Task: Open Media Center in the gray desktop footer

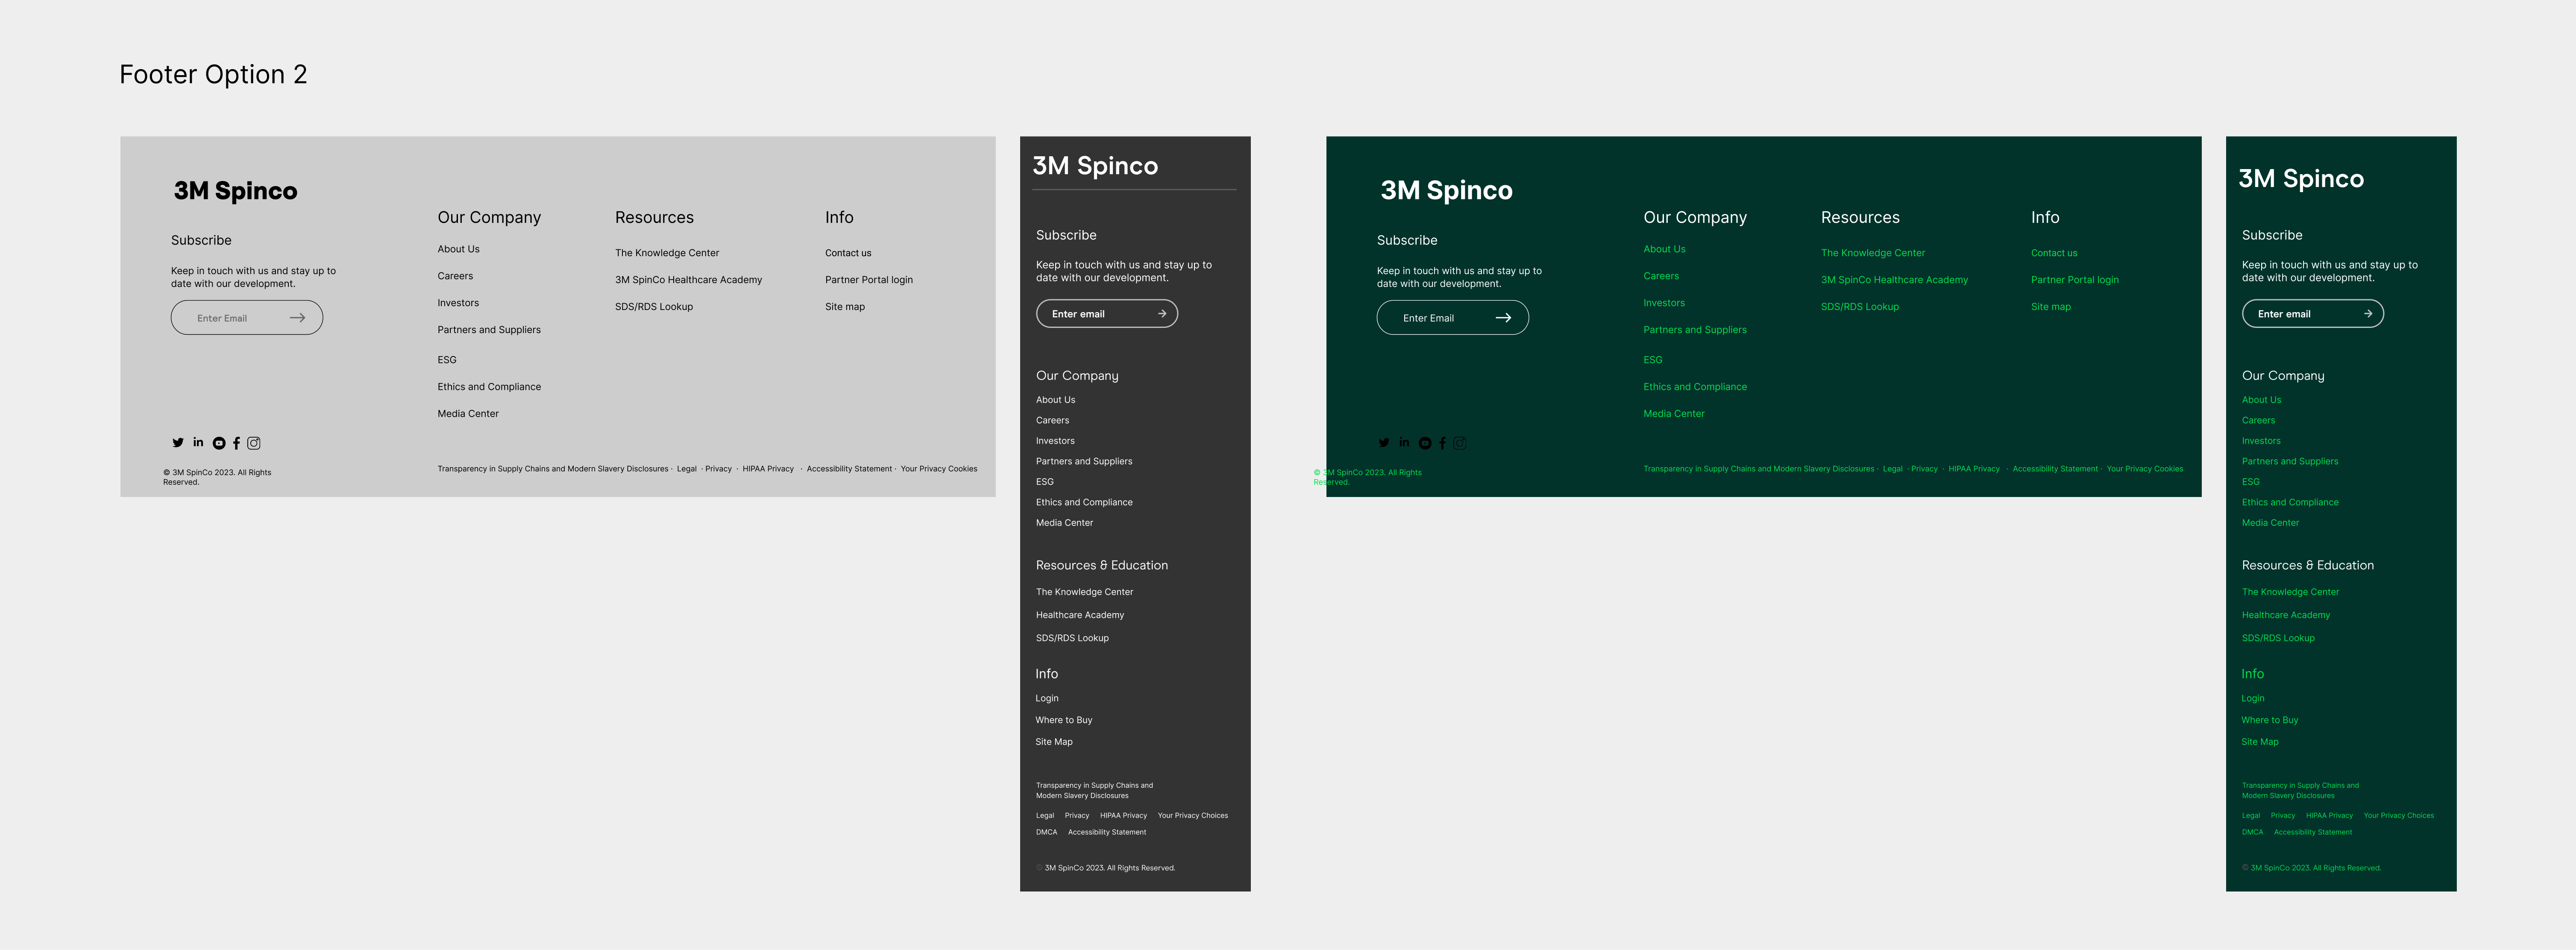Action: [468, 414]
